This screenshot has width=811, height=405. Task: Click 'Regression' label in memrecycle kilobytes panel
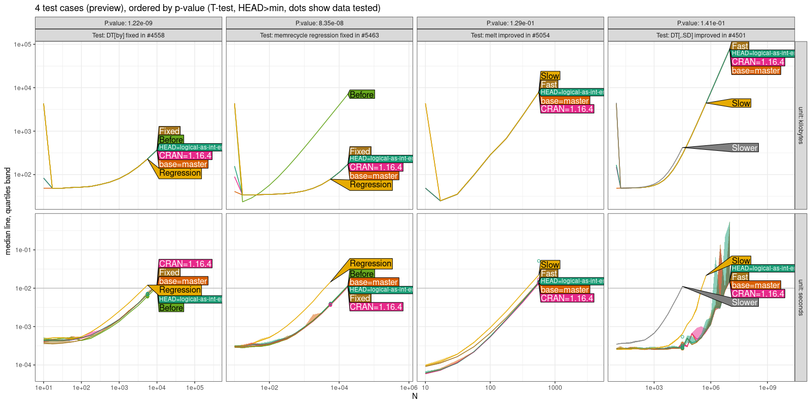[x=371, y=185]
